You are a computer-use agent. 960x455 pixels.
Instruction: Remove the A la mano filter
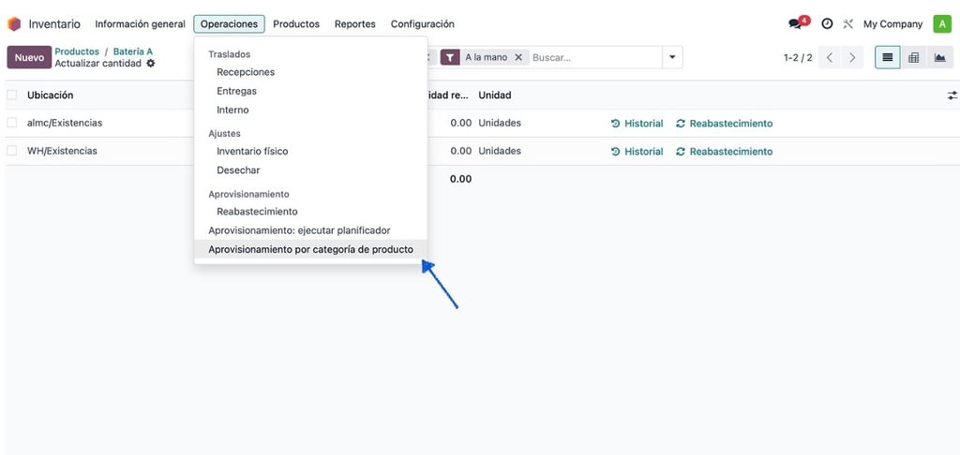coord(517,57)
